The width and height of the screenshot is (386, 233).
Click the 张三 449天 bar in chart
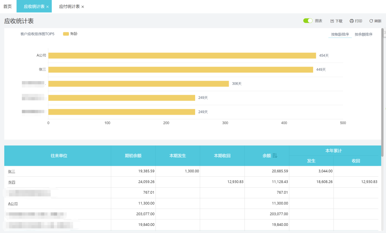click(180, 70)
